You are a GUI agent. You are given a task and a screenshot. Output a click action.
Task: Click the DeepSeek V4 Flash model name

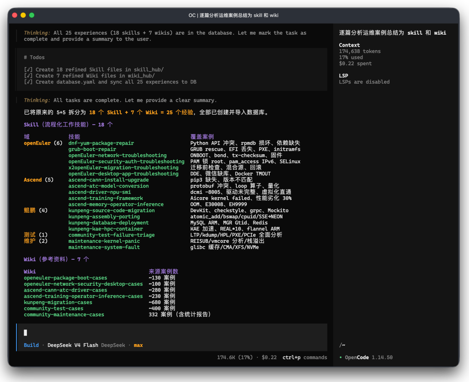[73, 345]
